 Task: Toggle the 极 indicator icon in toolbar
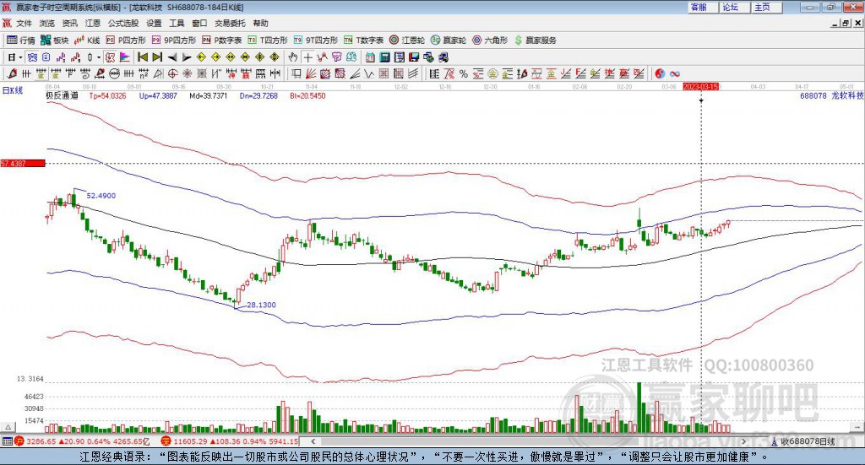coord(110,57)
